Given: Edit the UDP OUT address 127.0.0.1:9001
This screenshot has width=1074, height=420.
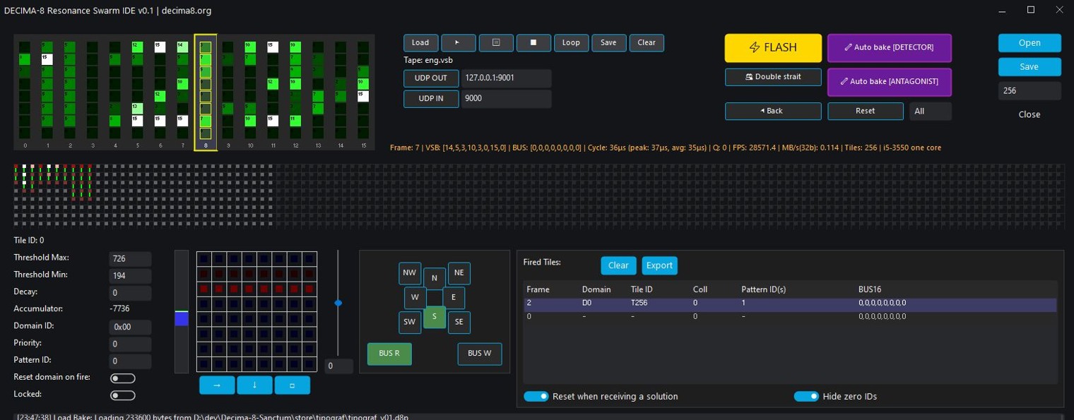Looking at the screenshot, I should [x=507, y=78].
